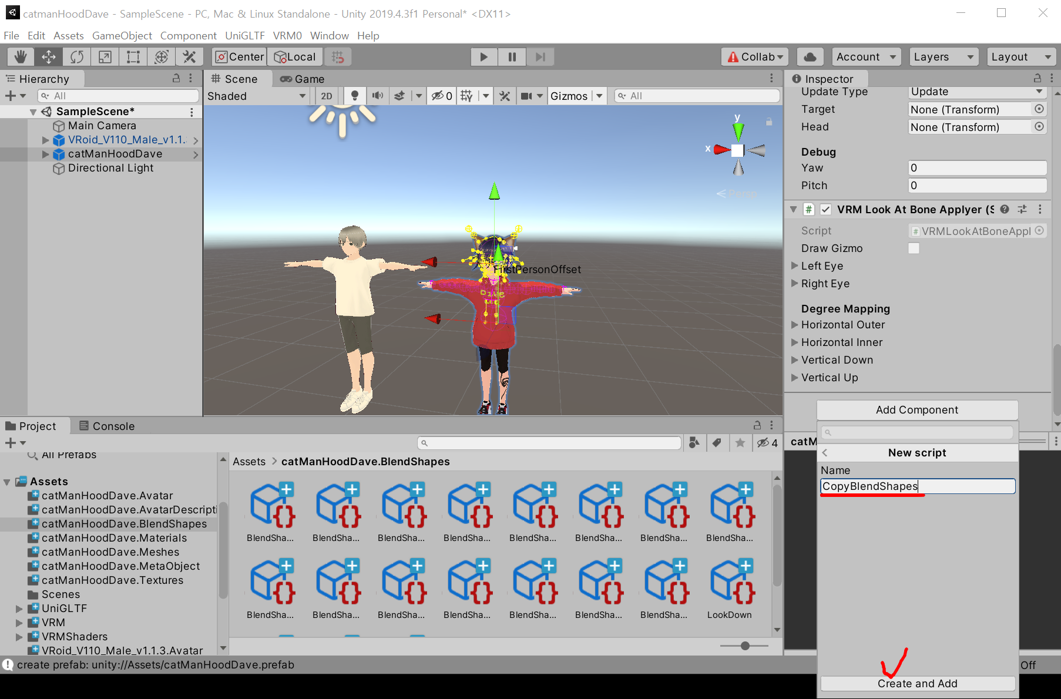Lock the Hierarchy panel
Viewport: 1061px width, 699px height.
pyautogui.click(x=176, y=78)
